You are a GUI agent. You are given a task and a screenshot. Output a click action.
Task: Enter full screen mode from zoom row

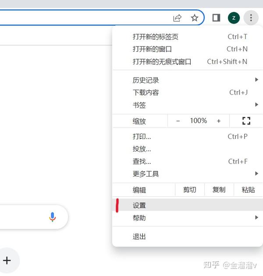[246, 121]
